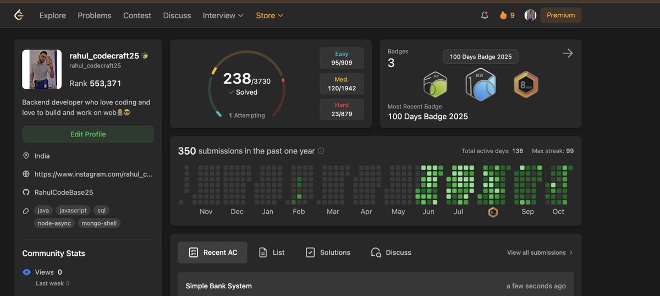Screen dimensions: 660x296
Task: Open the Simple Bank System submission
Action: coord(376,285)
